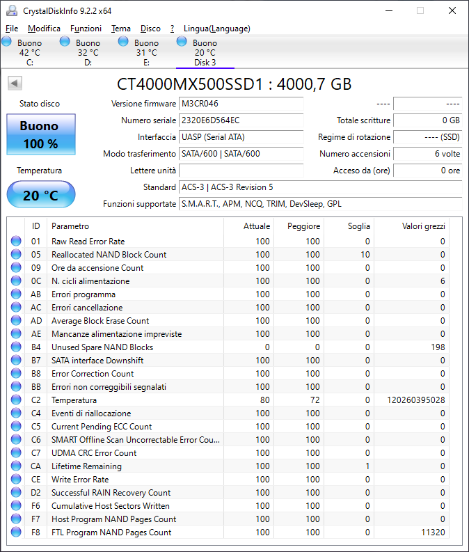Image resolution: width=469 pixels, height=552 pixels.
Task: Close the CrystalDiskInfo window
Action: [x=452, y=10]
